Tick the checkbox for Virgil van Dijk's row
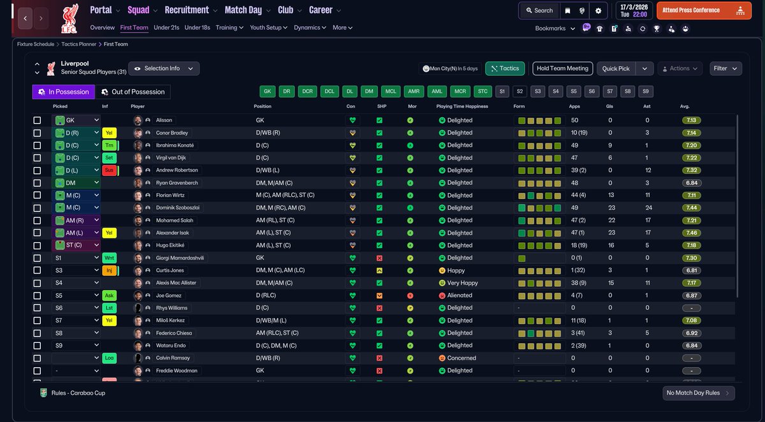765x422 pixels. point(37,157)
